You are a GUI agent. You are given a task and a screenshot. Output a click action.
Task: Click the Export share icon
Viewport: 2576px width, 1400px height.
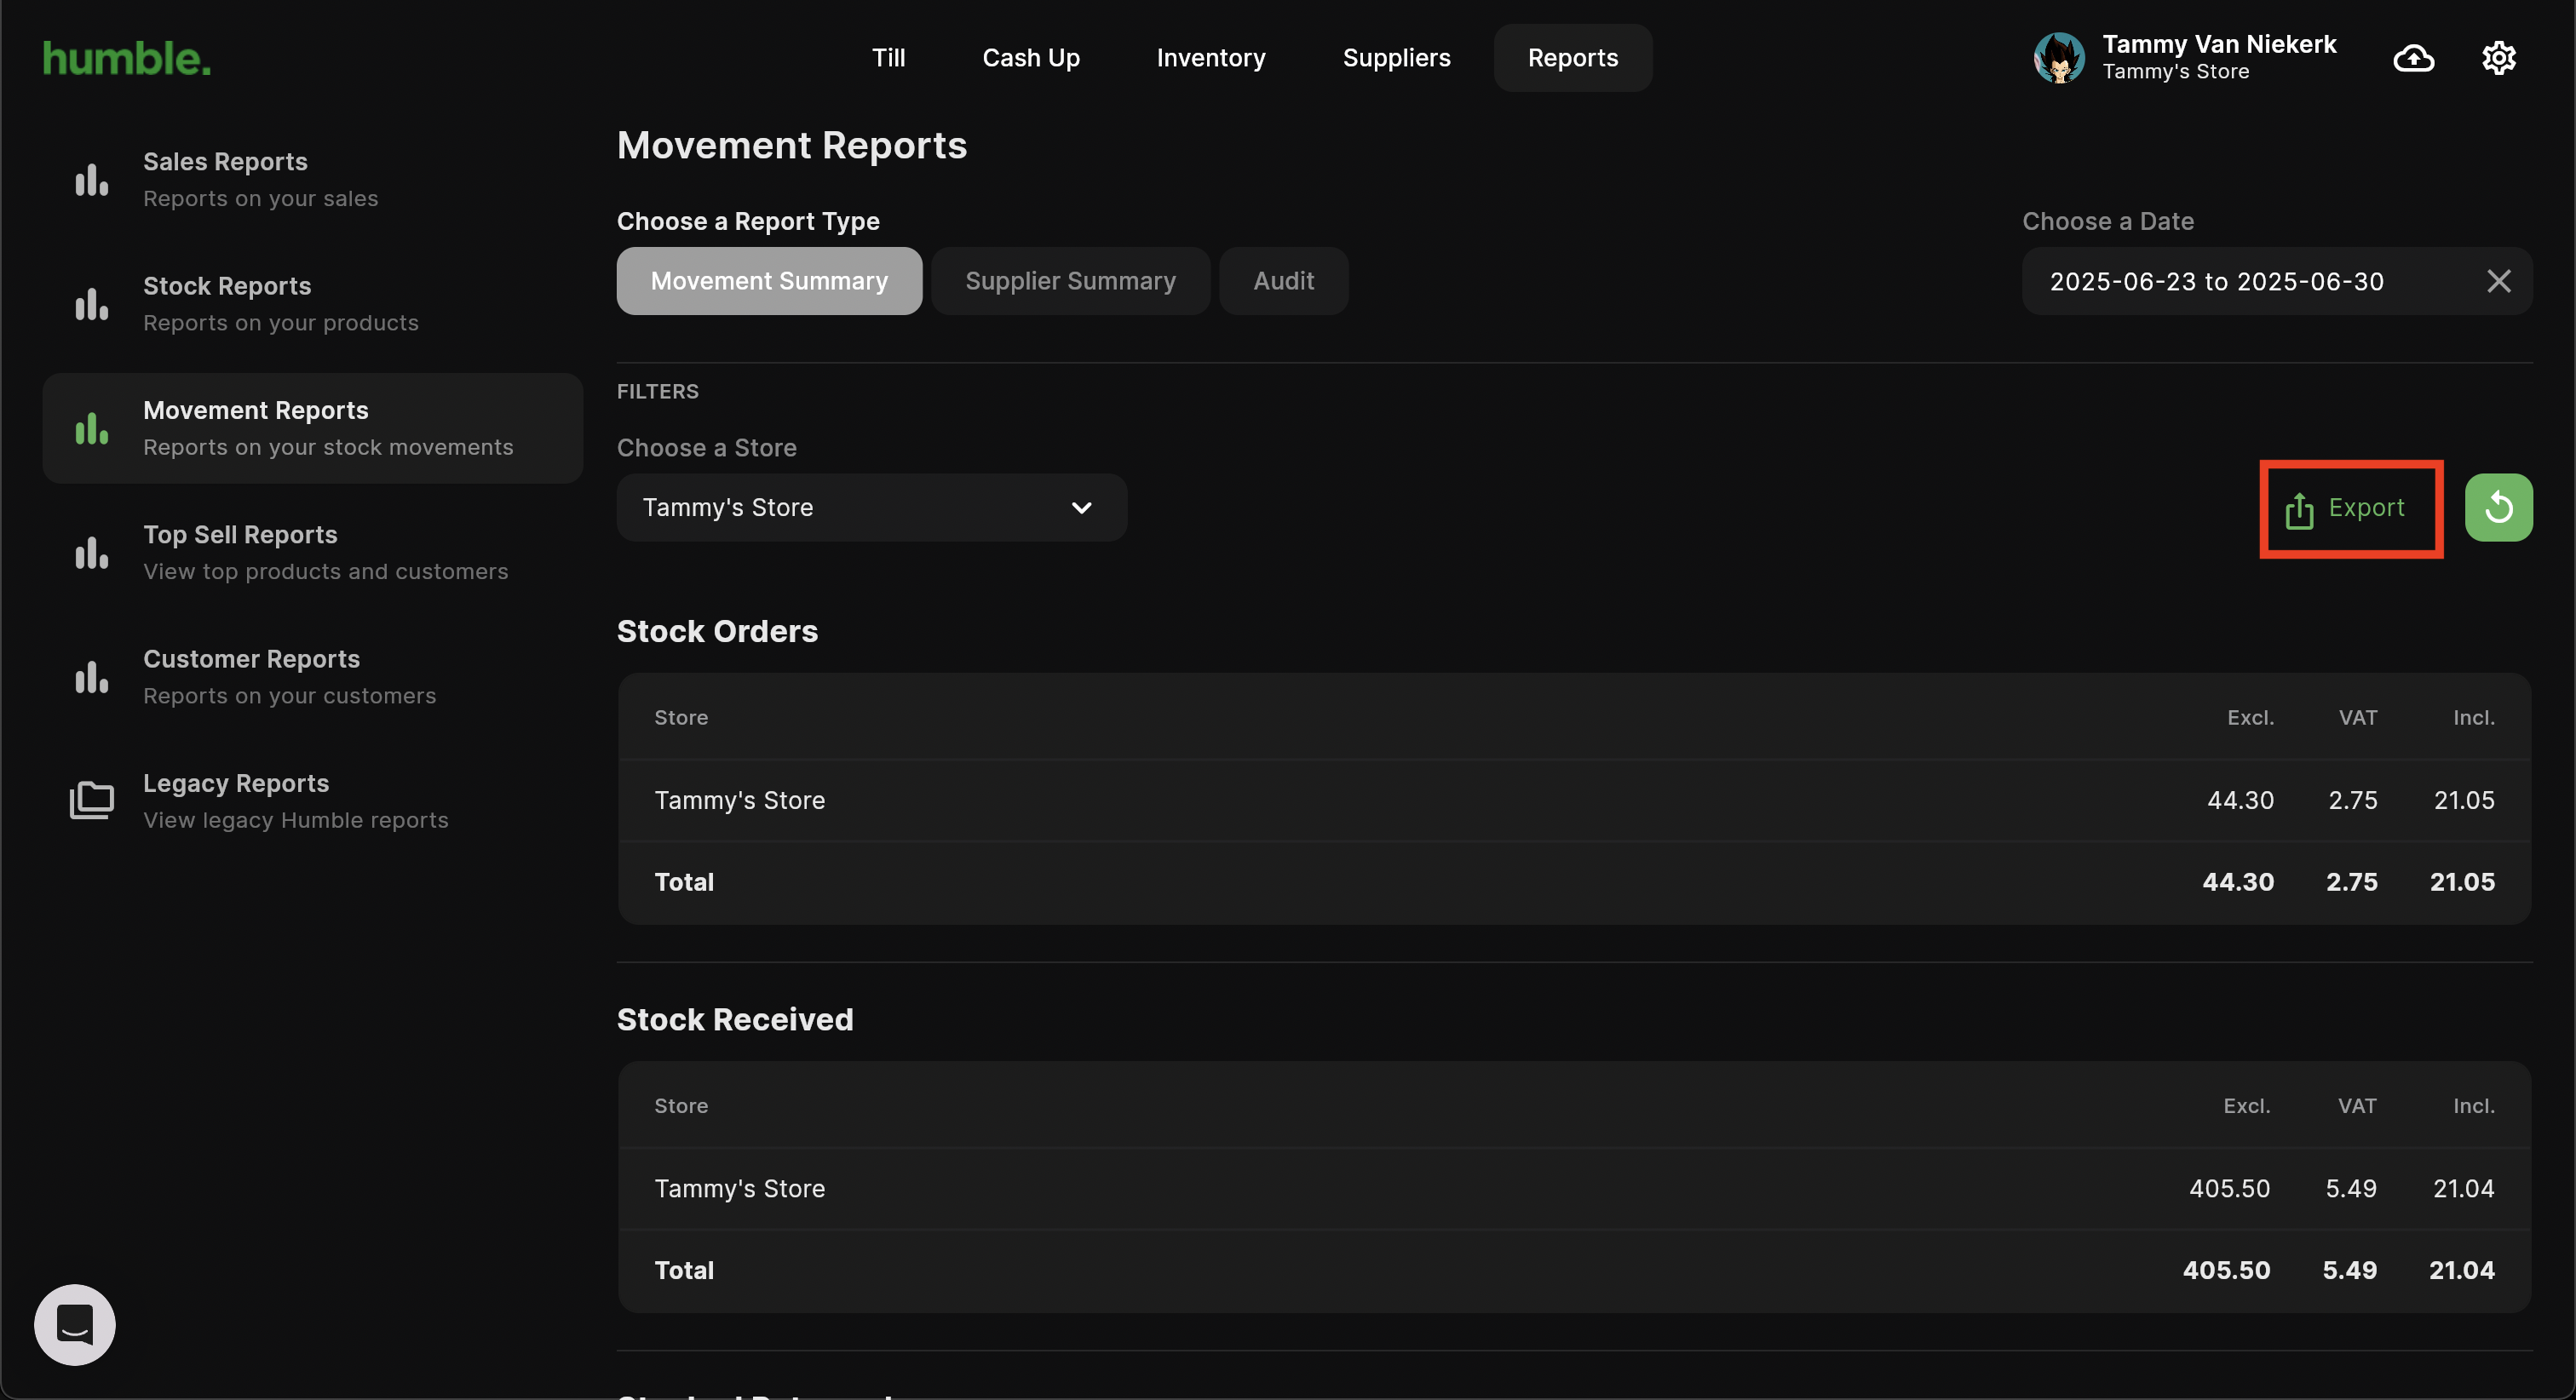point(2299,509)
